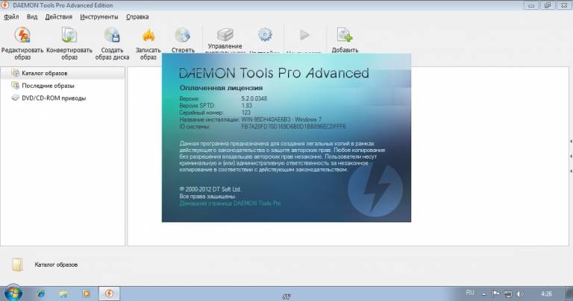Open the Инструменты menu
This screenshot has height=301, width=573.
pyautogui.click(x=99, y=17)
